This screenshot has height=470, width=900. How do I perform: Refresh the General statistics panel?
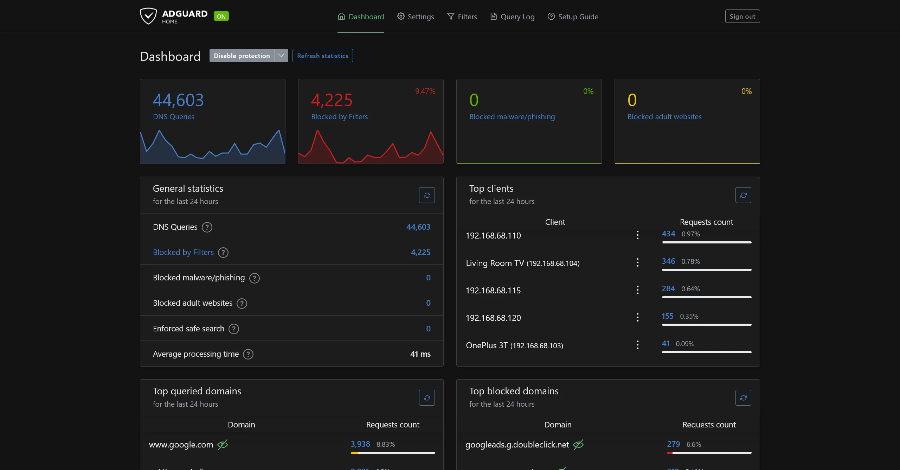[426, 195]
